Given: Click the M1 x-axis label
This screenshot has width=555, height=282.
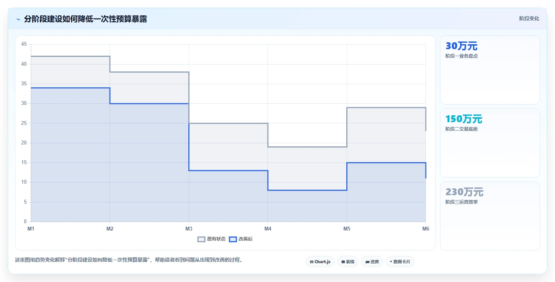Looking at the screenshot, I should click(x=31, y=229).
